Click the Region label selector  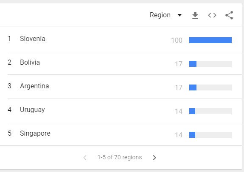160,15
